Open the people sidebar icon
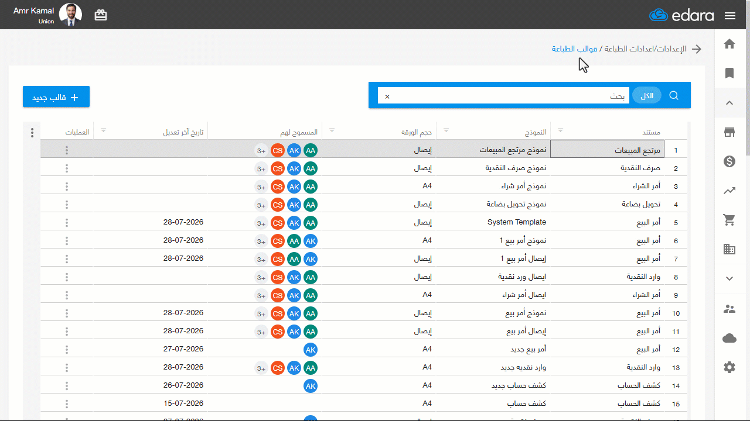 coord(729,309)
